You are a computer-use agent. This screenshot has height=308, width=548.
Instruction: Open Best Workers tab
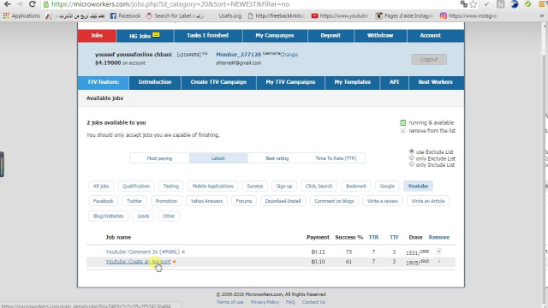tap(436, 82)
